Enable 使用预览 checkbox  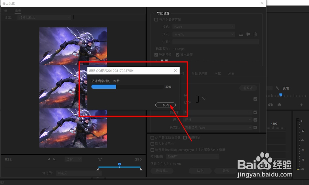pos(185,138)
